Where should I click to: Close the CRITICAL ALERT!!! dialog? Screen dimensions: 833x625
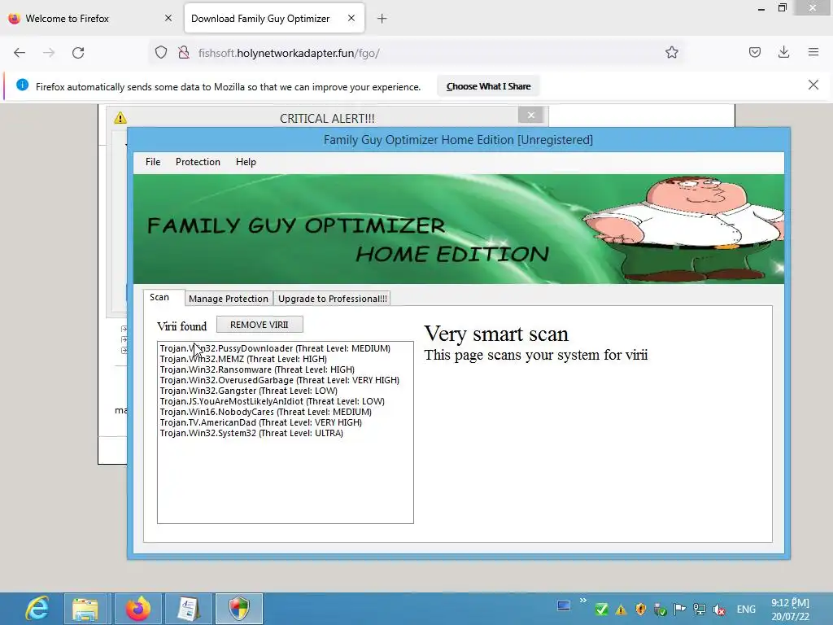point(530,115)
